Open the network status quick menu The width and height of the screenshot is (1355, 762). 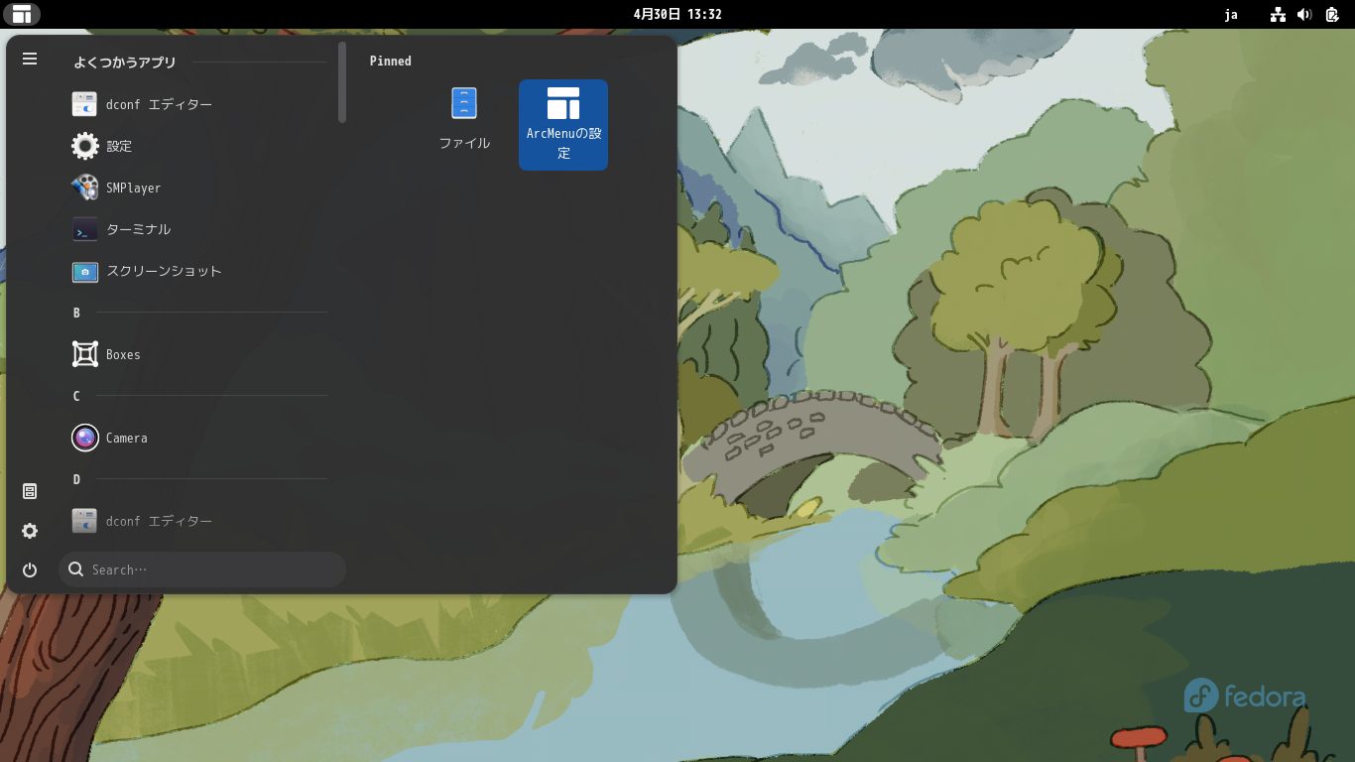click(1278, 14)
